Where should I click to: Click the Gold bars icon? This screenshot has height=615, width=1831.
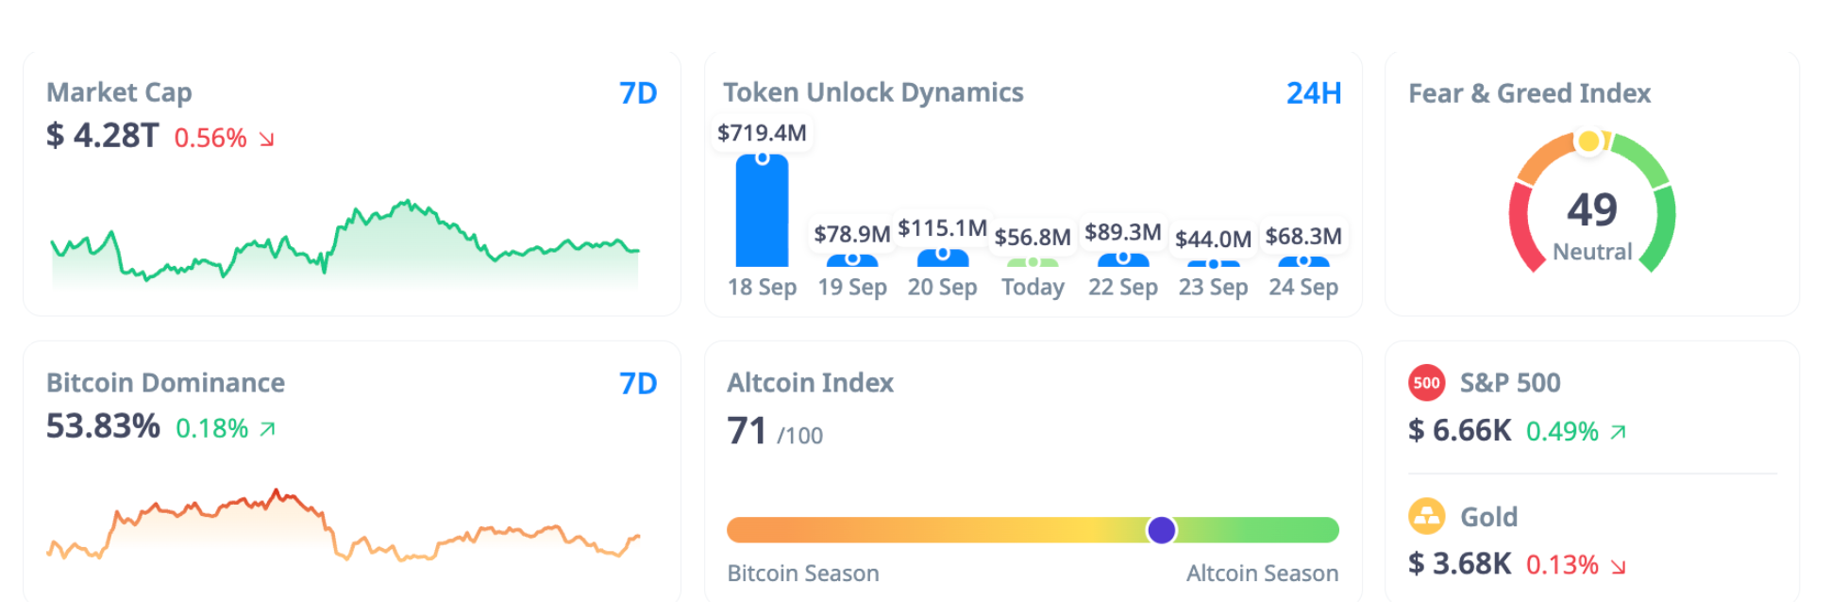click(1426, 516)
